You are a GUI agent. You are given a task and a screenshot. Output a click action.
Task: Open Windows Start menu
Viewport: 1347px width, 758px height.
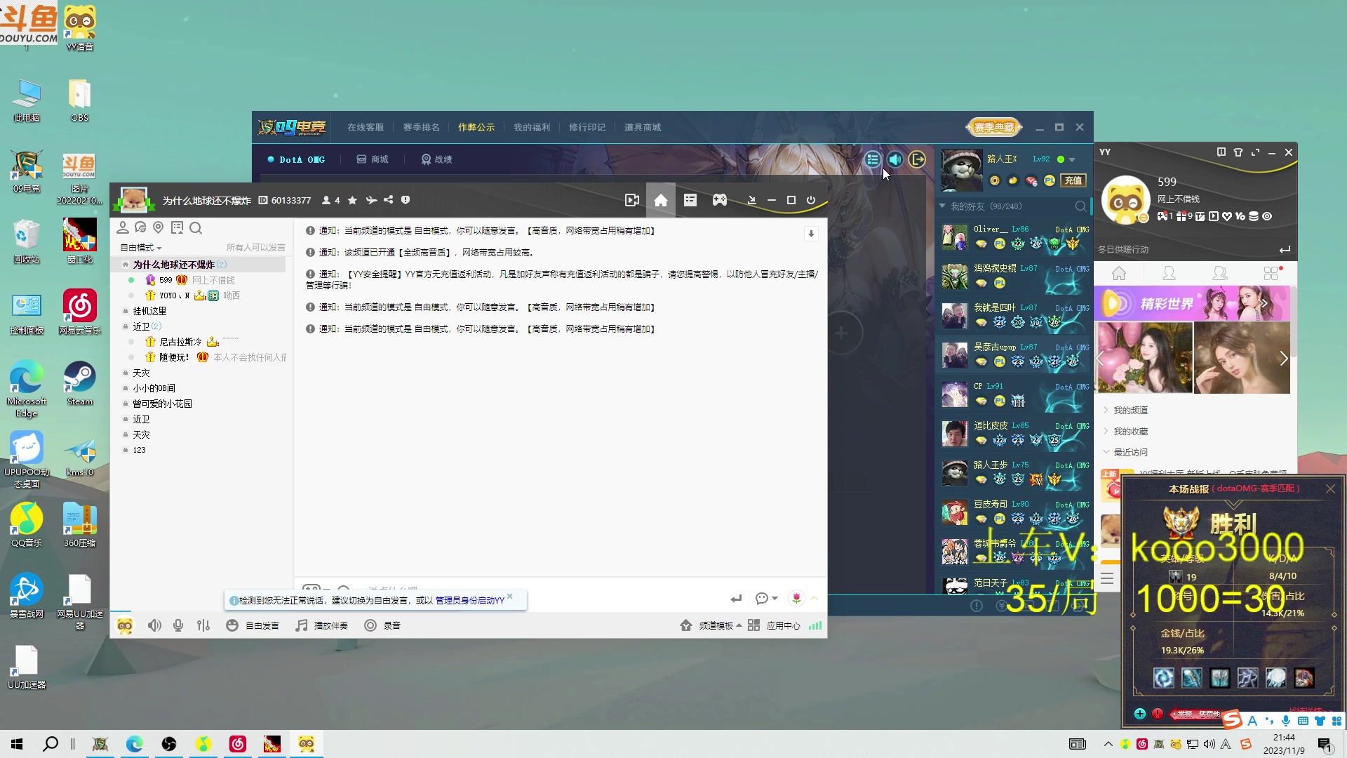[x=17, y=744]
